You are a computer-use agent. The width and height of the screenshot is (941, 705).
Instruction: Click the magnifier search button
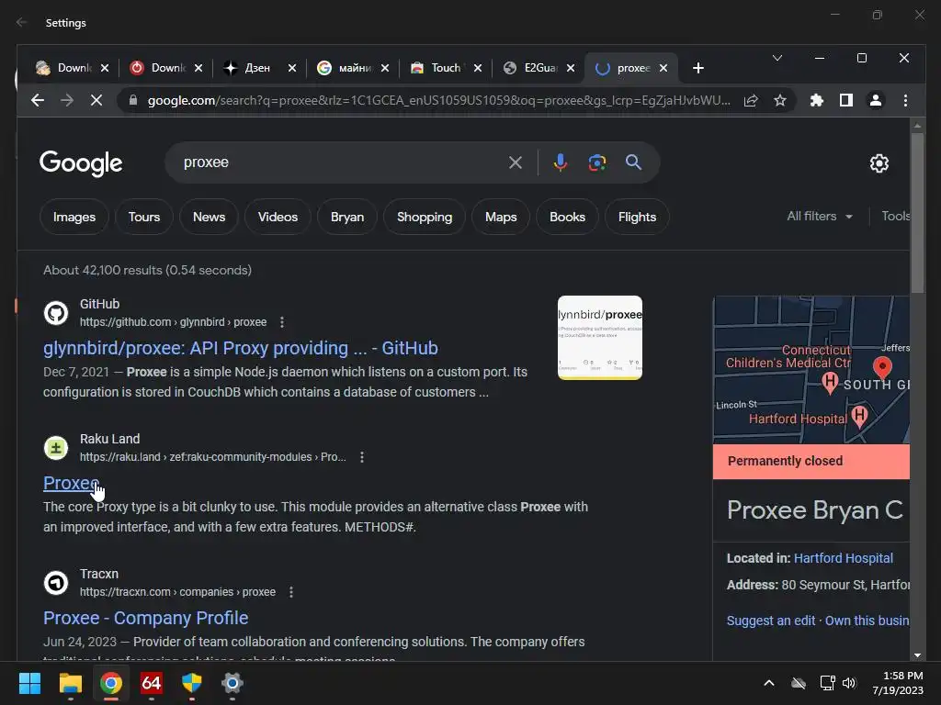(633, 162)
